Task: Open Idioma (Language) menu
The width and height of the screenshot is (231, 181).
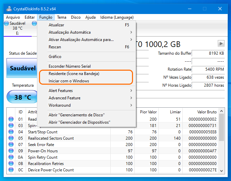Action: [x=117, y=17]
